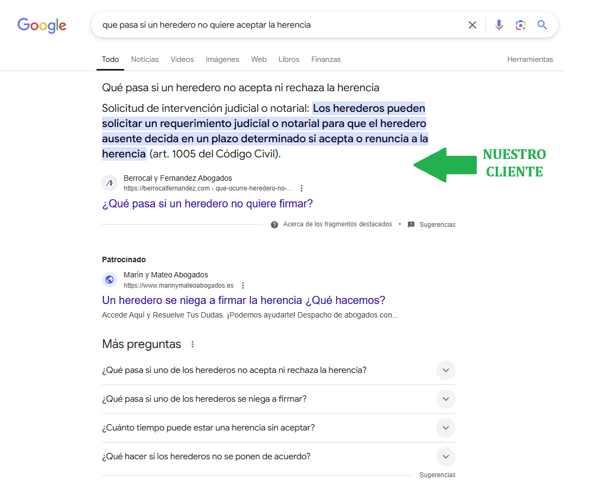This screenshot has height=494, width=614.
Task: Click Marín y Mateo globe favicon
Action: [x=110, y=280]
